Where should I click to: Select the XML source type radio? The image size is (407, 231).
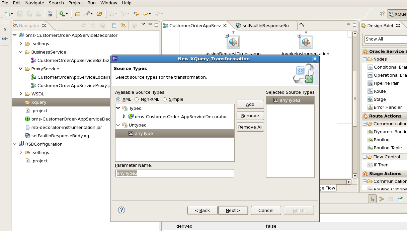tap(118, 99)
